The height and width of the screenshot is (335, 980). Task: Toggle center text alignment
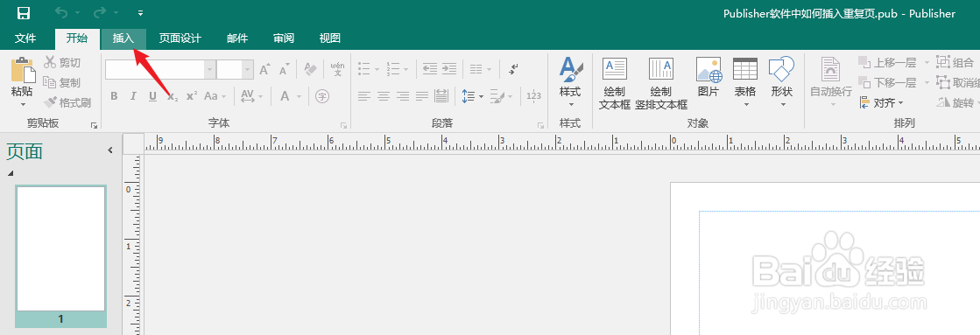pyautogui.click(x=383, y=96)
